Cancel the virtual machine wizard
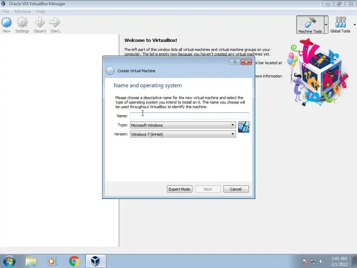Image resolution: width=357 pixels, height=268 pixels. (236, 189)
